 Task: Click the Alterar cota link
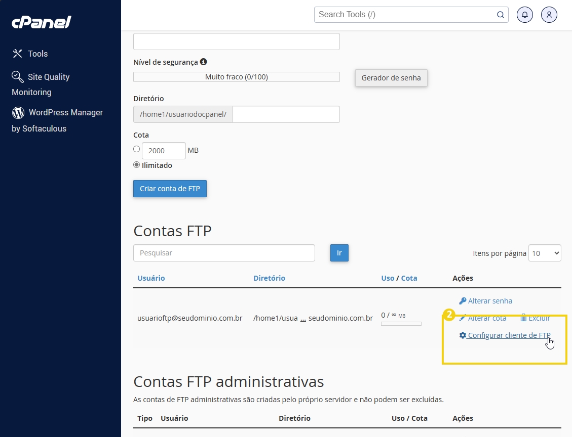pos(487,318)
